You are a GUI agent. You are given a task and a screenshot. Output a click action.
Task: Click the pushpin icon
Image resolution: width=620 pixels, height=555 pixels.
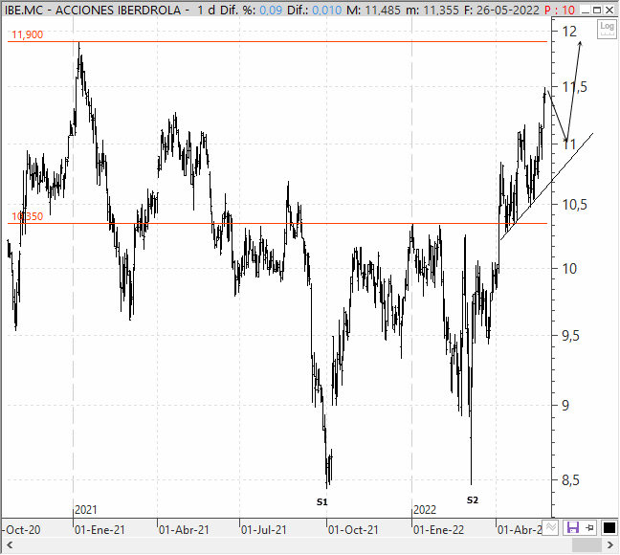click(x=590, y=527)
